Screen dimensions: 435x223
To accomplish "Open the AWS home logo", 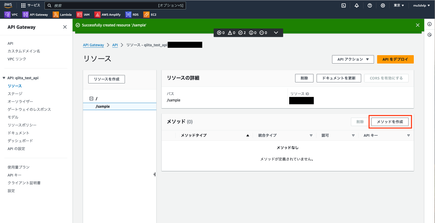I will (x=8, y=5).
